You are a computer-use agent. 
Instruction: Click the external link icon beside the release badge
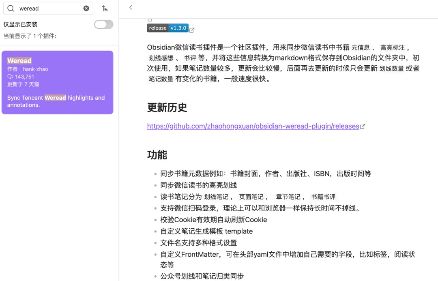coord(191,30)
